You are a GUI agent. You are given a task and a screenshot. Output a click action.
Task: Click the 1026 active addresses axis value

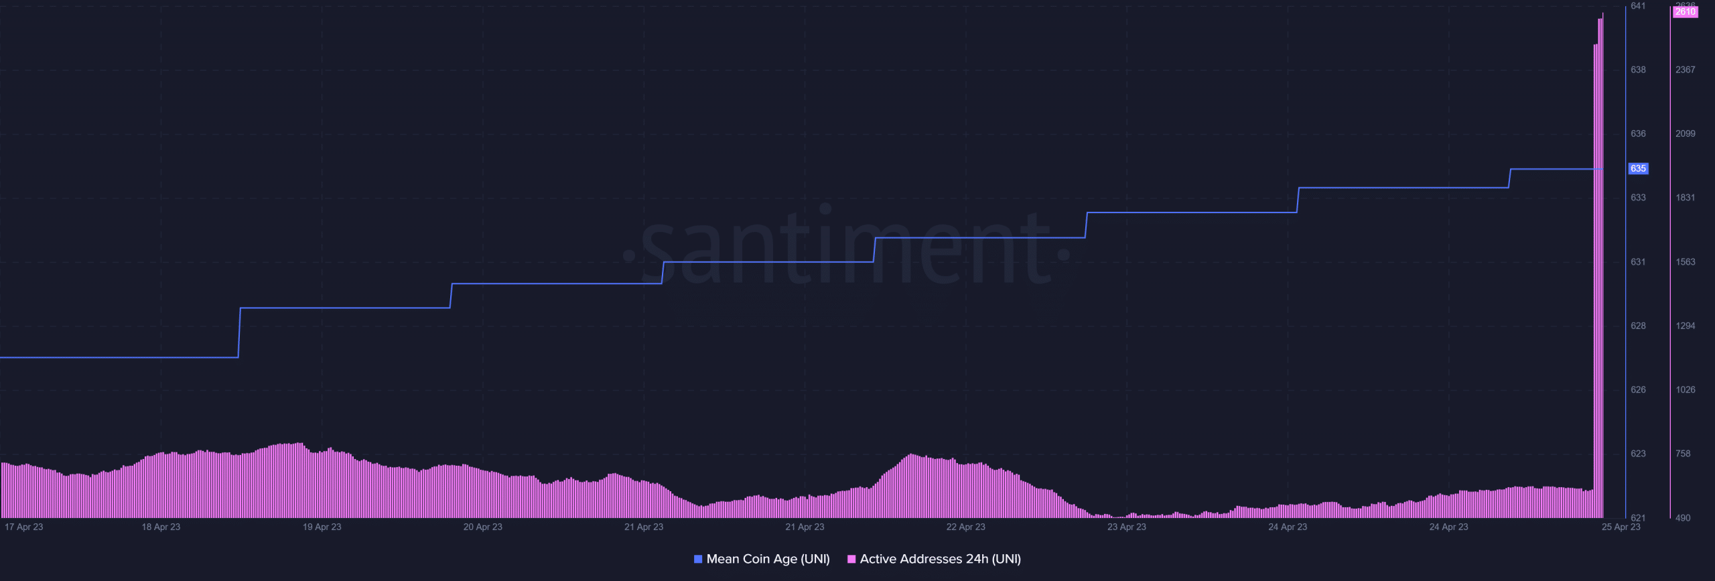(1685, 389)
